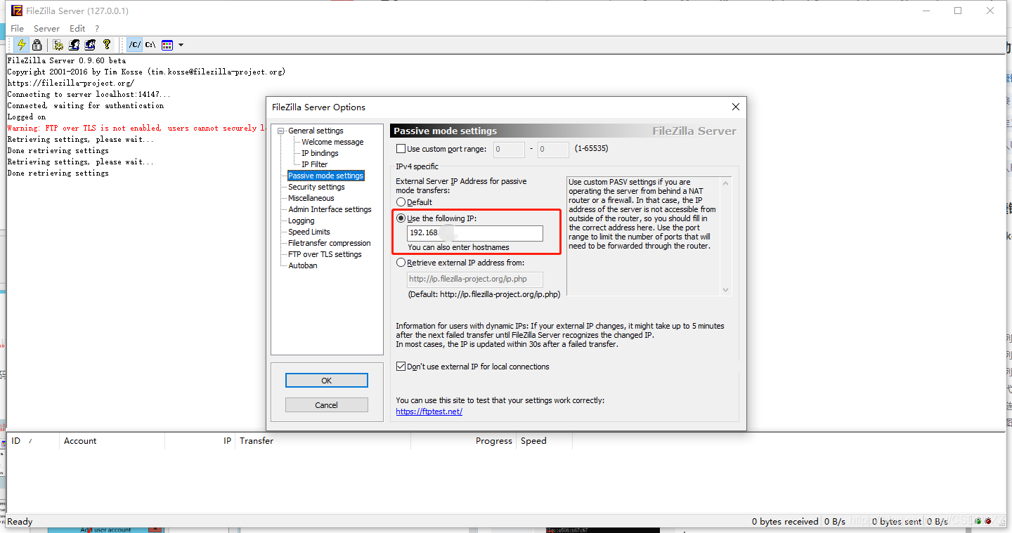Viewport: 1012px width, 533px height.
Task: Select the C:\ path display toolbar button
Action: tap(150, 45)
